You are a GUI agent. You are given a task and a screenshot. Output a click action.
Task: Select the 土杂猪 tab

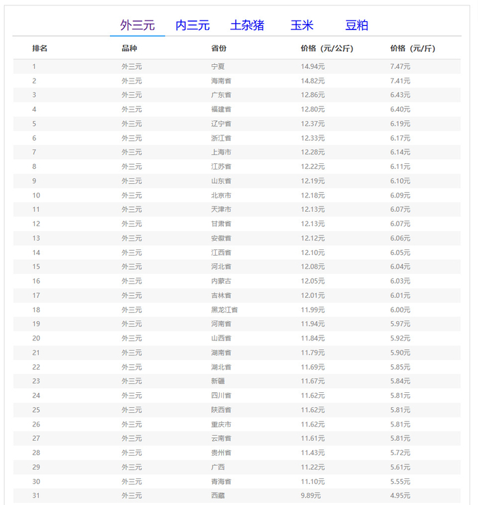tap(247, 25)
